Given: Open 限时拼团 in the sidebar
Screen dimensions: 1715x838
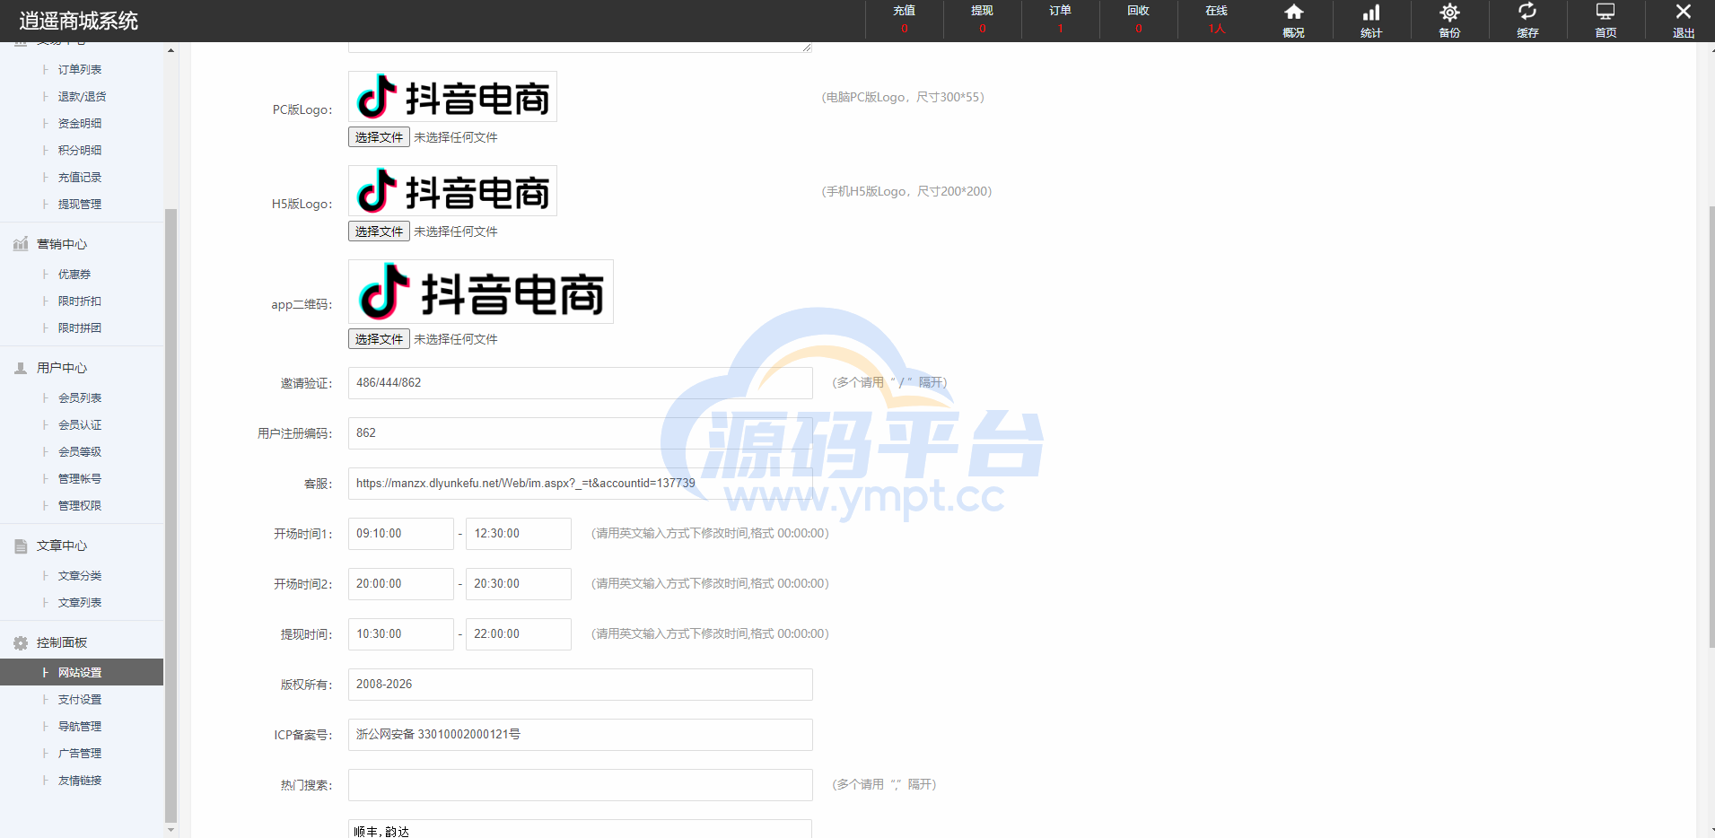Looking at the screenshot, I should click(82, 327).
